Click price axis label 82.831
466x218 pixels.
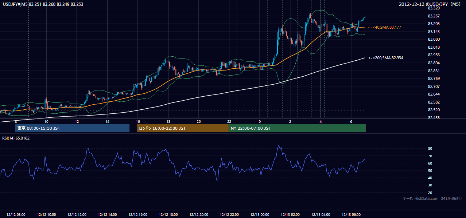pyautogui.click(x=433, y=71)
